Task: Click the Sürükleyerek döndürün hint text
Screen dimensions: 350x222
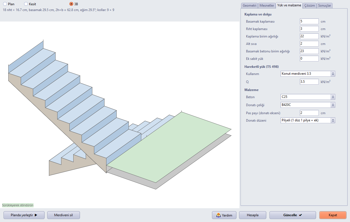Action: [x=18, y=205]
